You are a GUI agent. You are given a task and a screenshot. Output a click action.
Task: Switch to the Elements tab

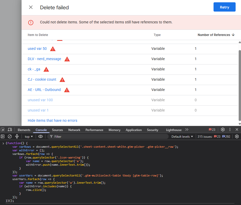coord(24,130)
